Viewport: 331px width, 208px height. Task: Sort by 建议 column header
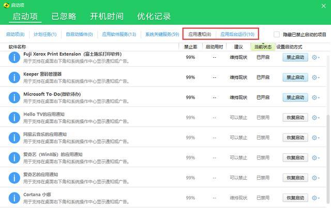(x=238, y=47)
